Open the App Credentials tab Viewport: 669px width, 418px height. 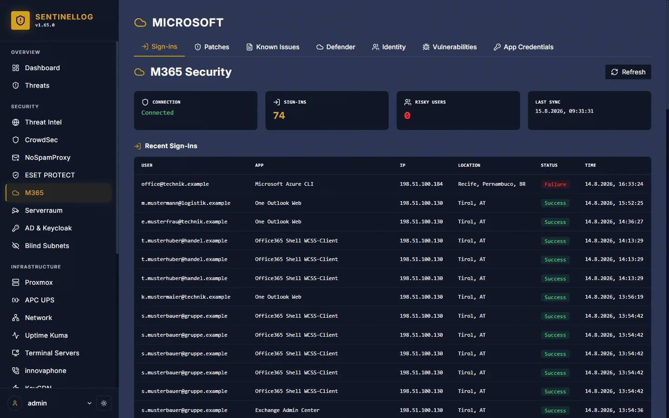point(524,47)
